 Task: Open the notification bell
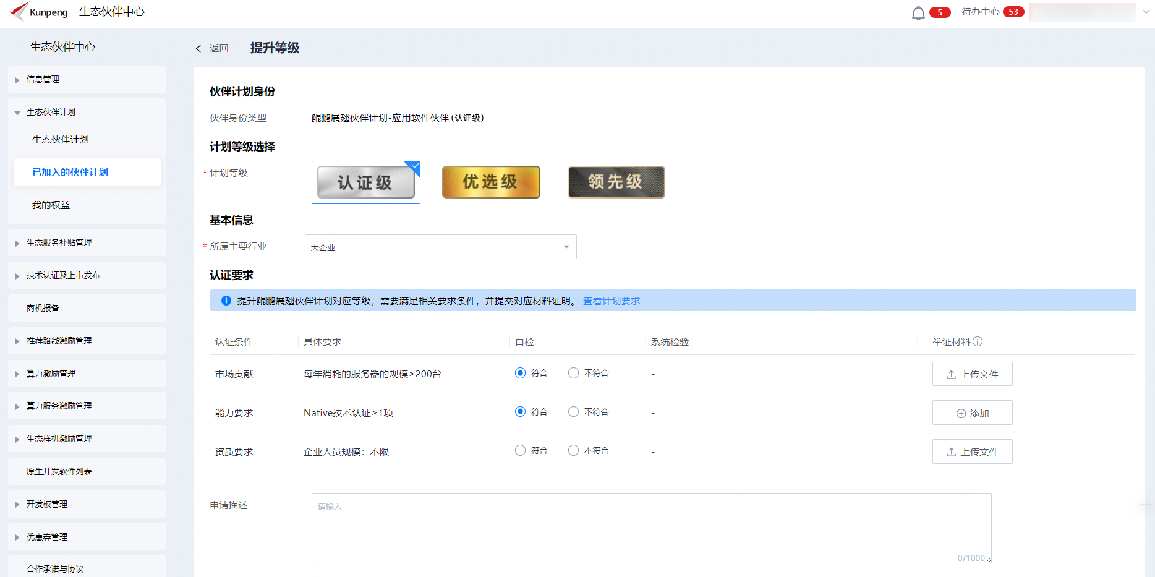pyautogui.click(x=918, y=12)
